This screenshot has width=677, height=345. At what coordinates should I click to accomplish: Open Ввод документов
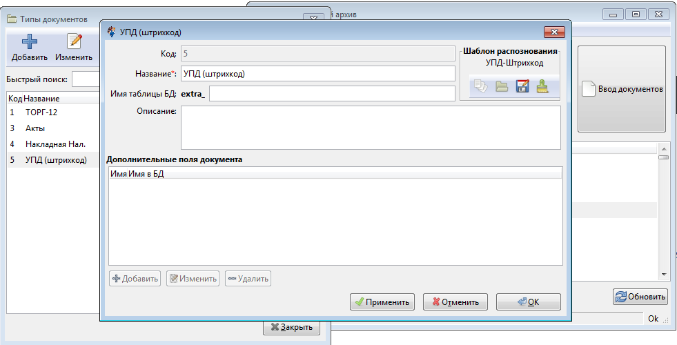622,89
